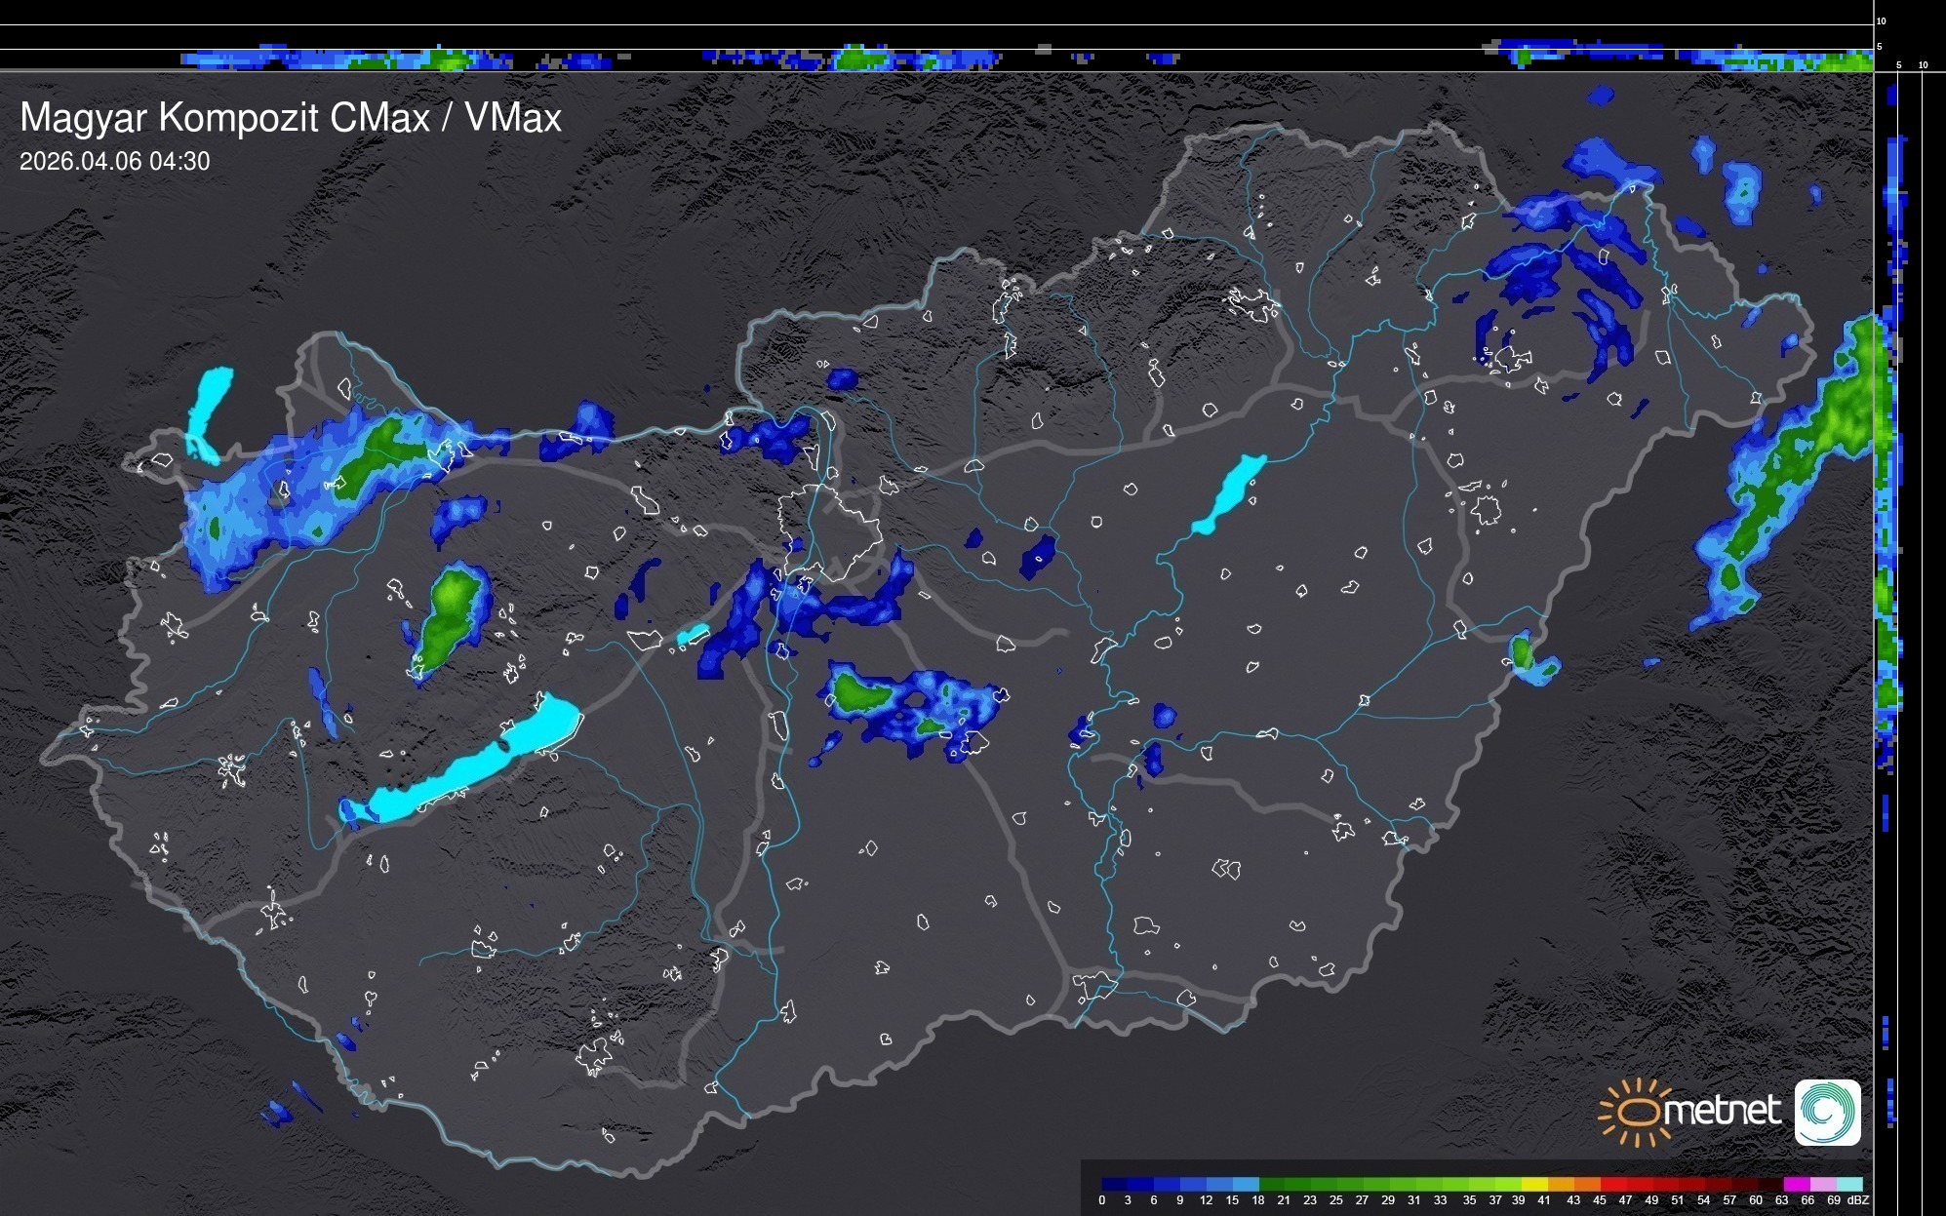This screenshot has width=1946, height=1216.
Task: Click the Budapest city outline
Action: (x=829, y=531)
